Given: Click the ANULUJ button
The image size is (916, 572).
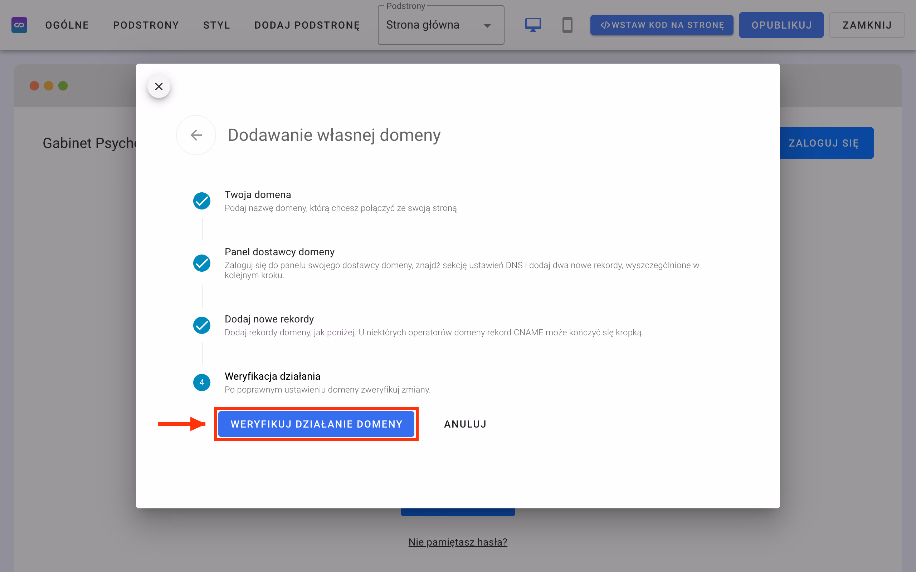Looking at the screenshot, I should pyautogui.click(x=465, y=424).
